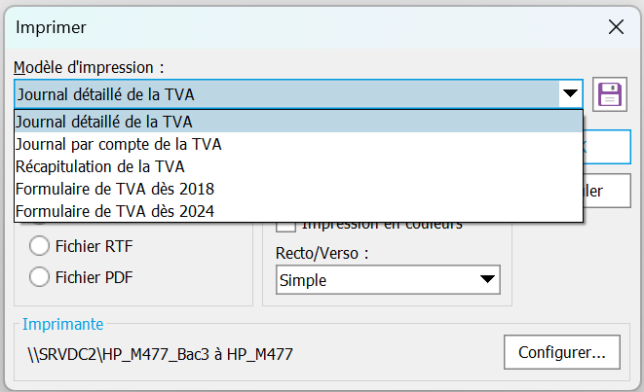The width and height of the screenshot is (644, 392).
Task: Collapse the Modèle d'impression dropdown arrow
Action: coord(570,94)
